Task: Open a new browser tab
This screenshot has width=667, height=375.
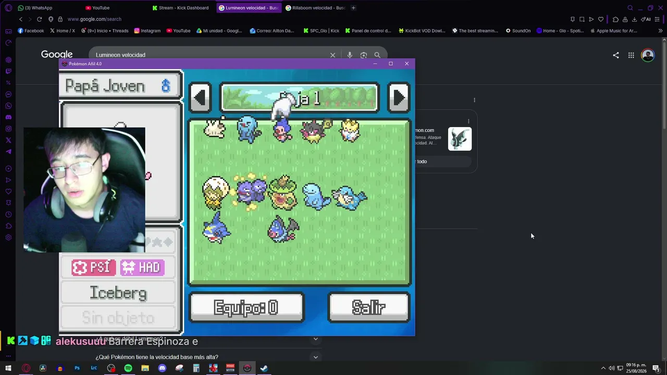Action: pyautogui.click(x=353, y=8)
